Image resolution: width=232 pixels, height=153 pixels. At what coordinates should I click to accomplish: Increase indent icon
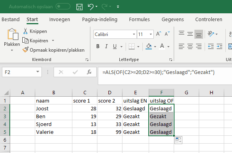(x=219, y=47)
